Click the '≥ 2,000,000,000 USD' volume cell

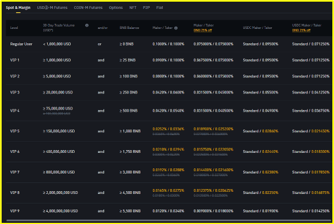pos(61,193)
